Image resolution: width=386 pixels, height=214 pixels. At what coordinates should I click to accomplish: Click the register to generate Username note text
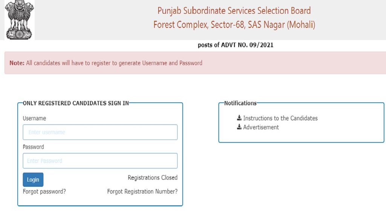[x=114, y=63]
